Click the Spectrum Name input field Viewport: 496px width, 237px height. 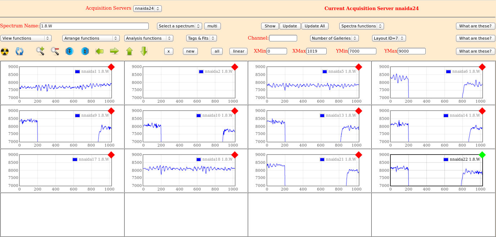pos(94,26)
